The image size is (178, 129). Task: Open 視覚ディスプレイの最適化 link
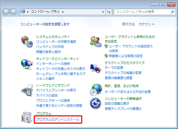pos(123,109)
